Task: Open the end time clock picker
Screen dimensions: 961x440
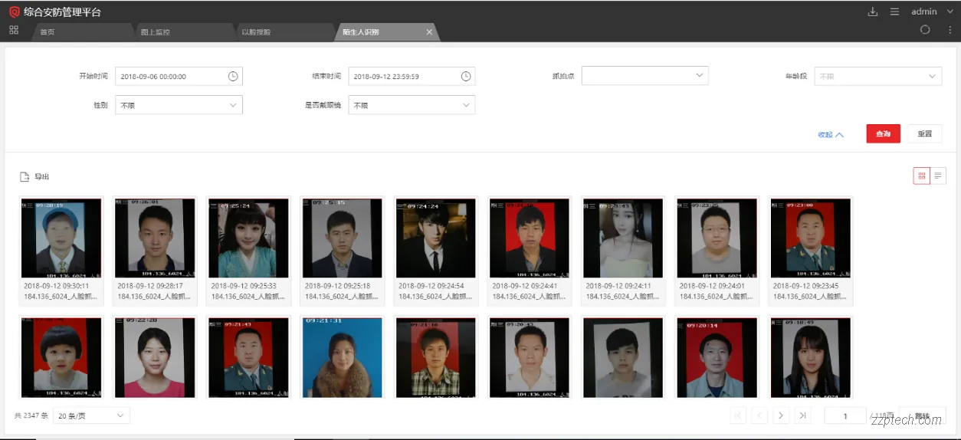Action: [465, 77]
